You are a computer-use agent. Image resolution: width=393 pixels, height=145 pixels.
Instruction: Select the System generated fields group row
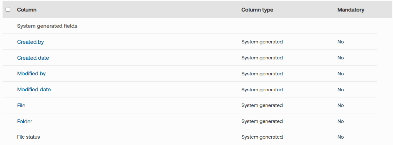[x=47, y=26]
